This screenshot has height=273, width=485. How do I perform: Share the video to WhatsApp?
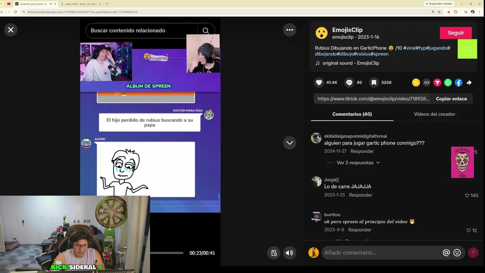[448, 82]
